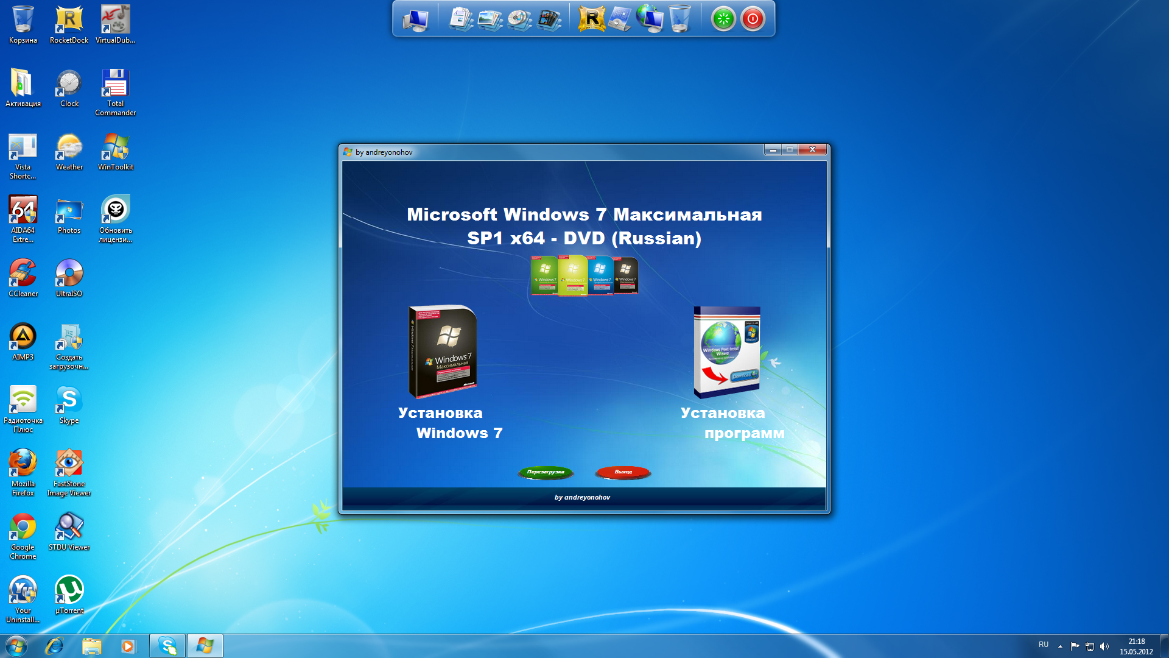This screenshot has height=658, width=1169.
Task: Click the green restart button in dock
Action: tap(723, 19)
